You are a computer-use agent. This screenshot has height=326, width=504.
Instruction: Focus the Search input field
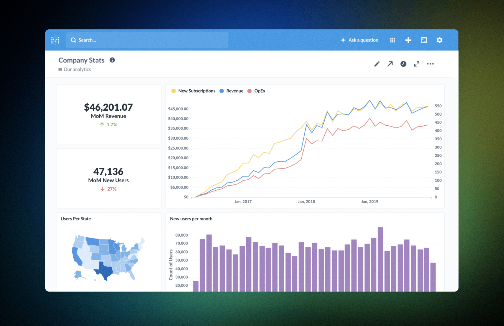[147, 40]
